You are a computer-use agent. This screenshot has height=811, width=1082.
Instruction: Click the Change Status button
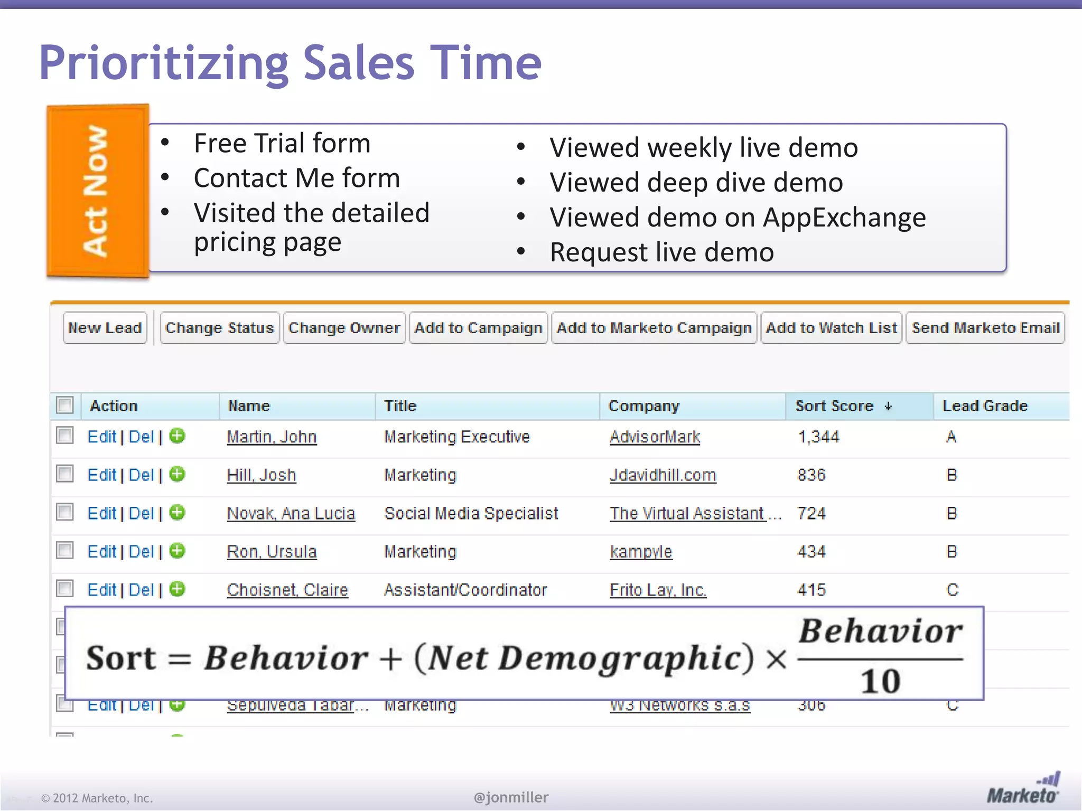pos(219,328)
